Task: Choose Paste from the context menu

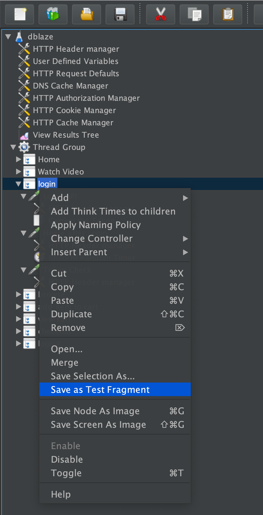Action: coord(115,300)
